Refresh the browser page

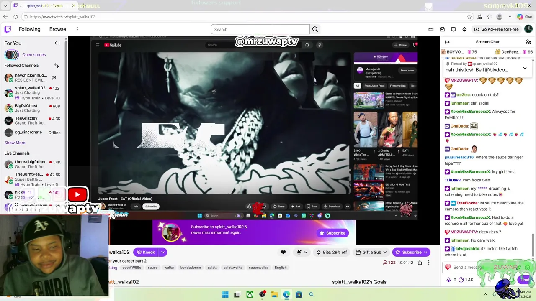tap(15, 17)
